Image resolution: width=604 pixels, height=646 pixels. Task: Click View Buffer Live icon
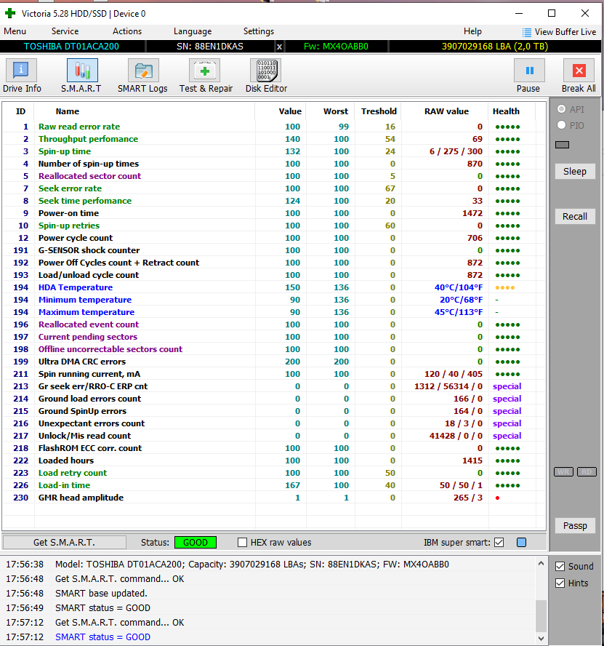coord(527,32)
